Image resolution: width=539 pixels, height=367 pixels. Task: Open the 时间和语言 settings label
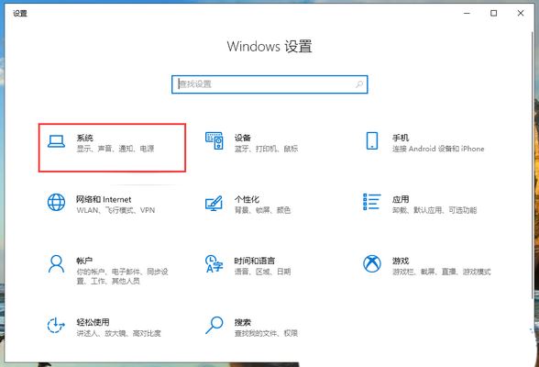(255, 261)
